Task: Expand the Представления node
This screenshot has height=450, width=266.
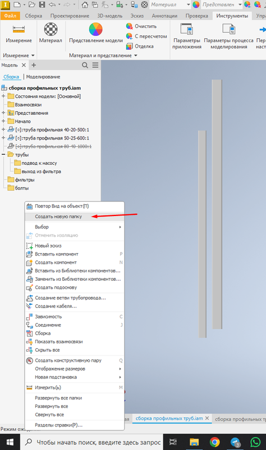Action: pos(3,113)
